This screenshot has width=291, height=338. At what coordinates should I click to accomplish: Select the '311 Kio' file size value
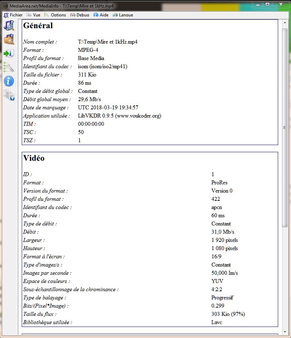87,75
